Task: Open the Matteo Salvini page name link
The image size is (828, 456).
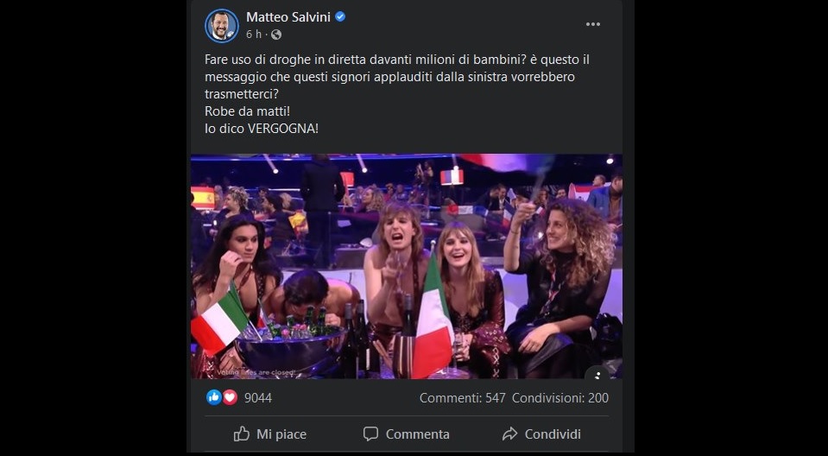Action: pos(289,17)
